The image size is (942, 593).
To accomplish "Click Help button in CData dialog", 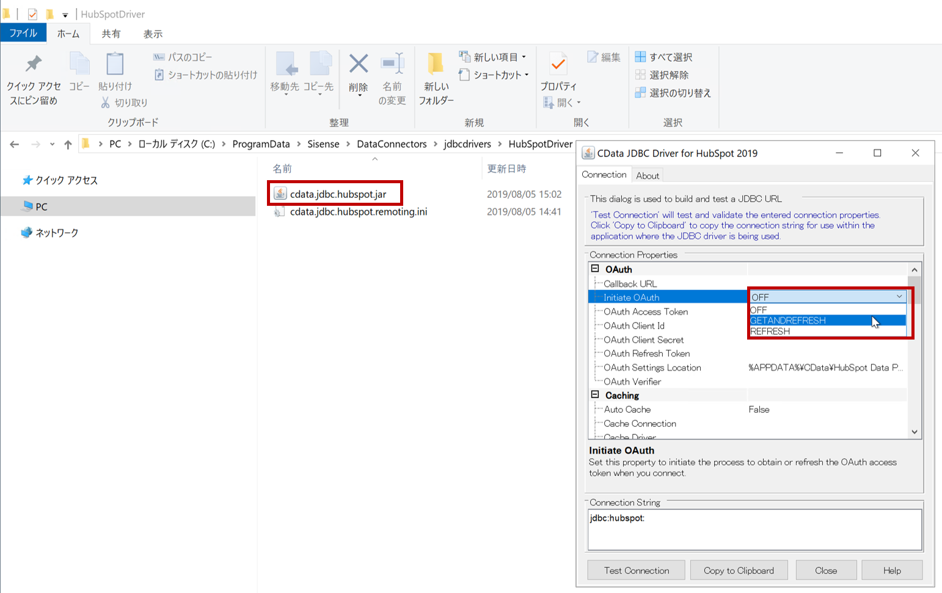I will click(892, 570).
